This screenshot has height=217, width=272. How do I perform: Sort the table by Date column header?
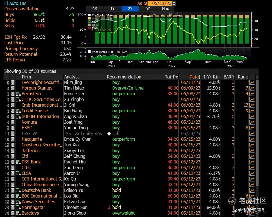pos(195,77)
